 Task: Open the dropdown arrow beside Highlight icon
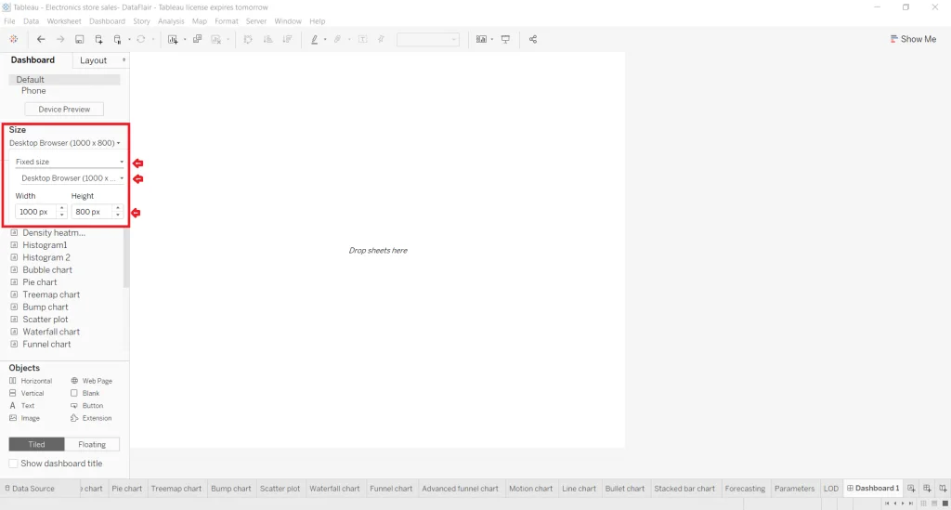(x=325, y=39)
